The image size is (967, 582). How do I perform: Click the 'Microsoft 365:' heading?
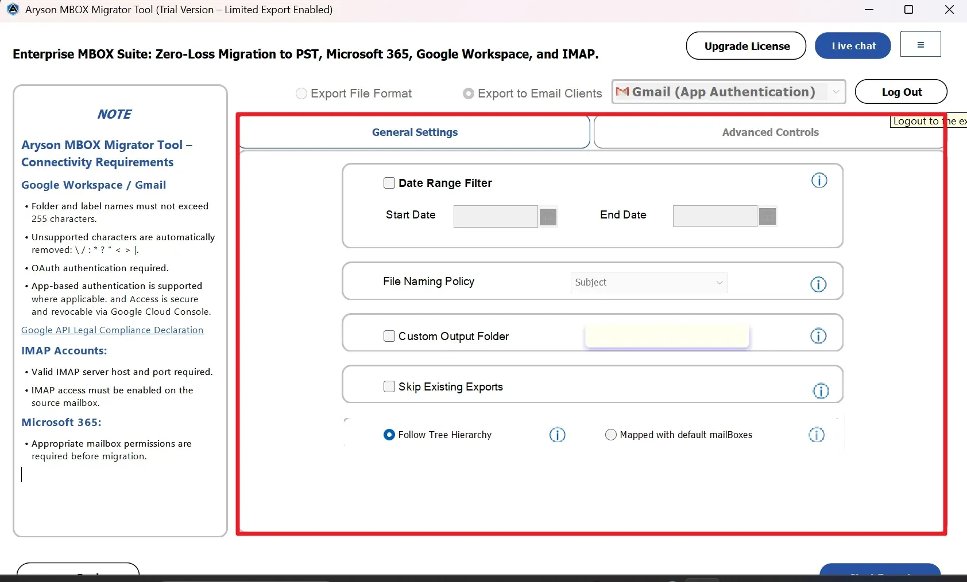[x=61, y=423]
